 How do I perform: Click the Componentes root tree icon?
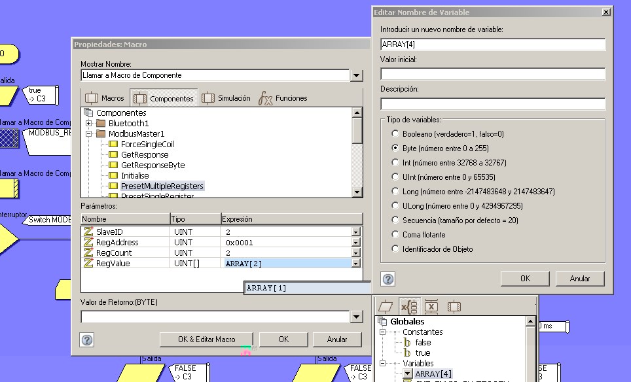(x=88, y=113)
